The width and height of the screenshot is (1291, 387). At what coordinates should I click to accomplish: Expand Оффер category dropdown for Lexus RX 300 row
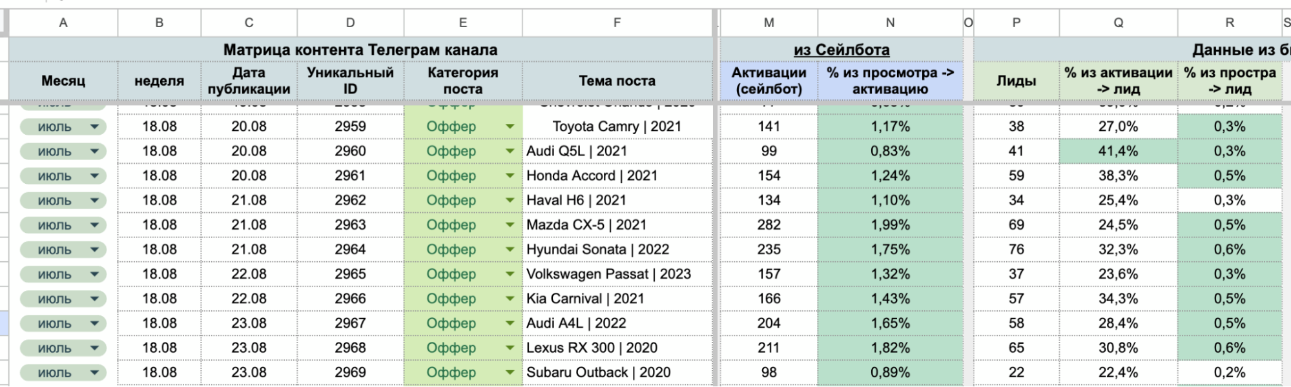(x=510, y=348)
